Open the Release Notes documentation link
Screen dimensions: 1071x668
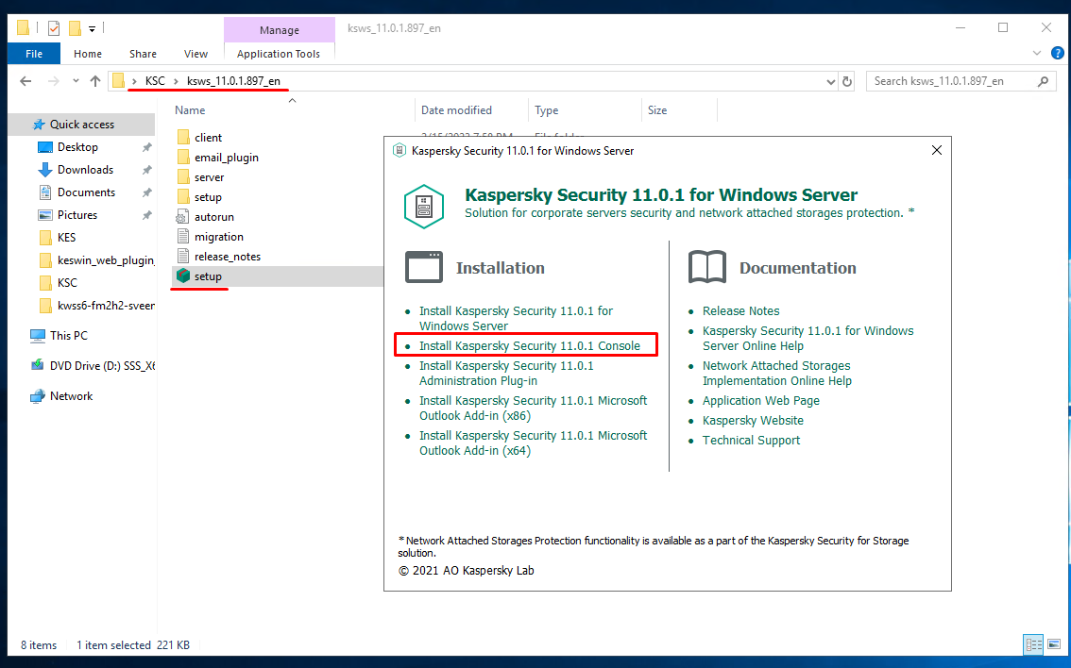pos(740,311)
